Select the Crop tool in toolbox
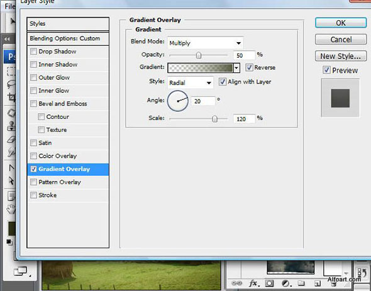The width and height of the screenshot is (371, 291). pyautogui.click(x=11, y=97)
